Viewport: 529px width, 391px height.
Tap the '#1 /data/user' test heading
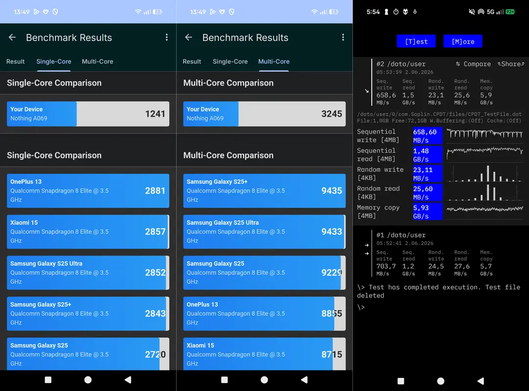click(401, 235)
